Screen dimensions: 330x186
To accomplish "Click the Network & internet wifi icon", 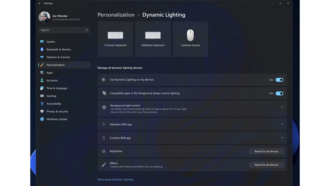I will pyautogui.click(x=42, y=57).
